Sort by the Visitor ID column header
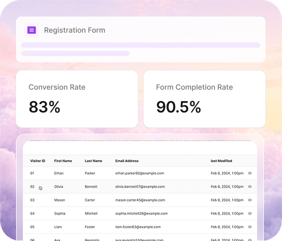 tap(38, 161)
